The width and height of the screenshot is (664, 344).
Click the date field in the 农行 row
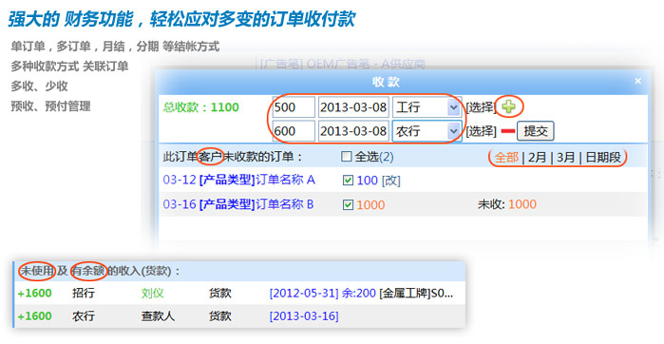(353, 131)
